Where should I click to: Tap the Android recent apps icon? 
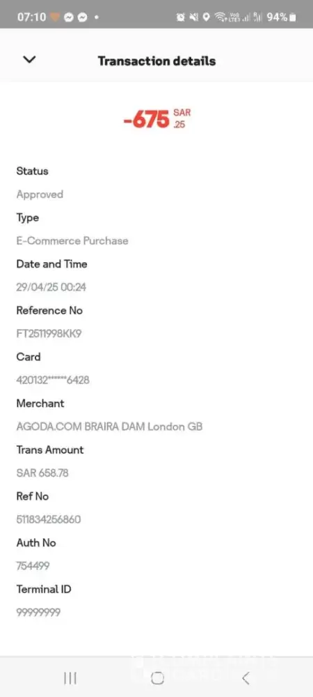(x=70, y=678)
